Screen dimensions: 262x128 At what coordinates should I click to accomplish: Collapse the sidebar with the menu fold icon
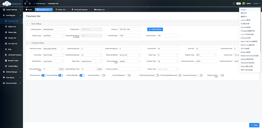[x=25, y=3]
